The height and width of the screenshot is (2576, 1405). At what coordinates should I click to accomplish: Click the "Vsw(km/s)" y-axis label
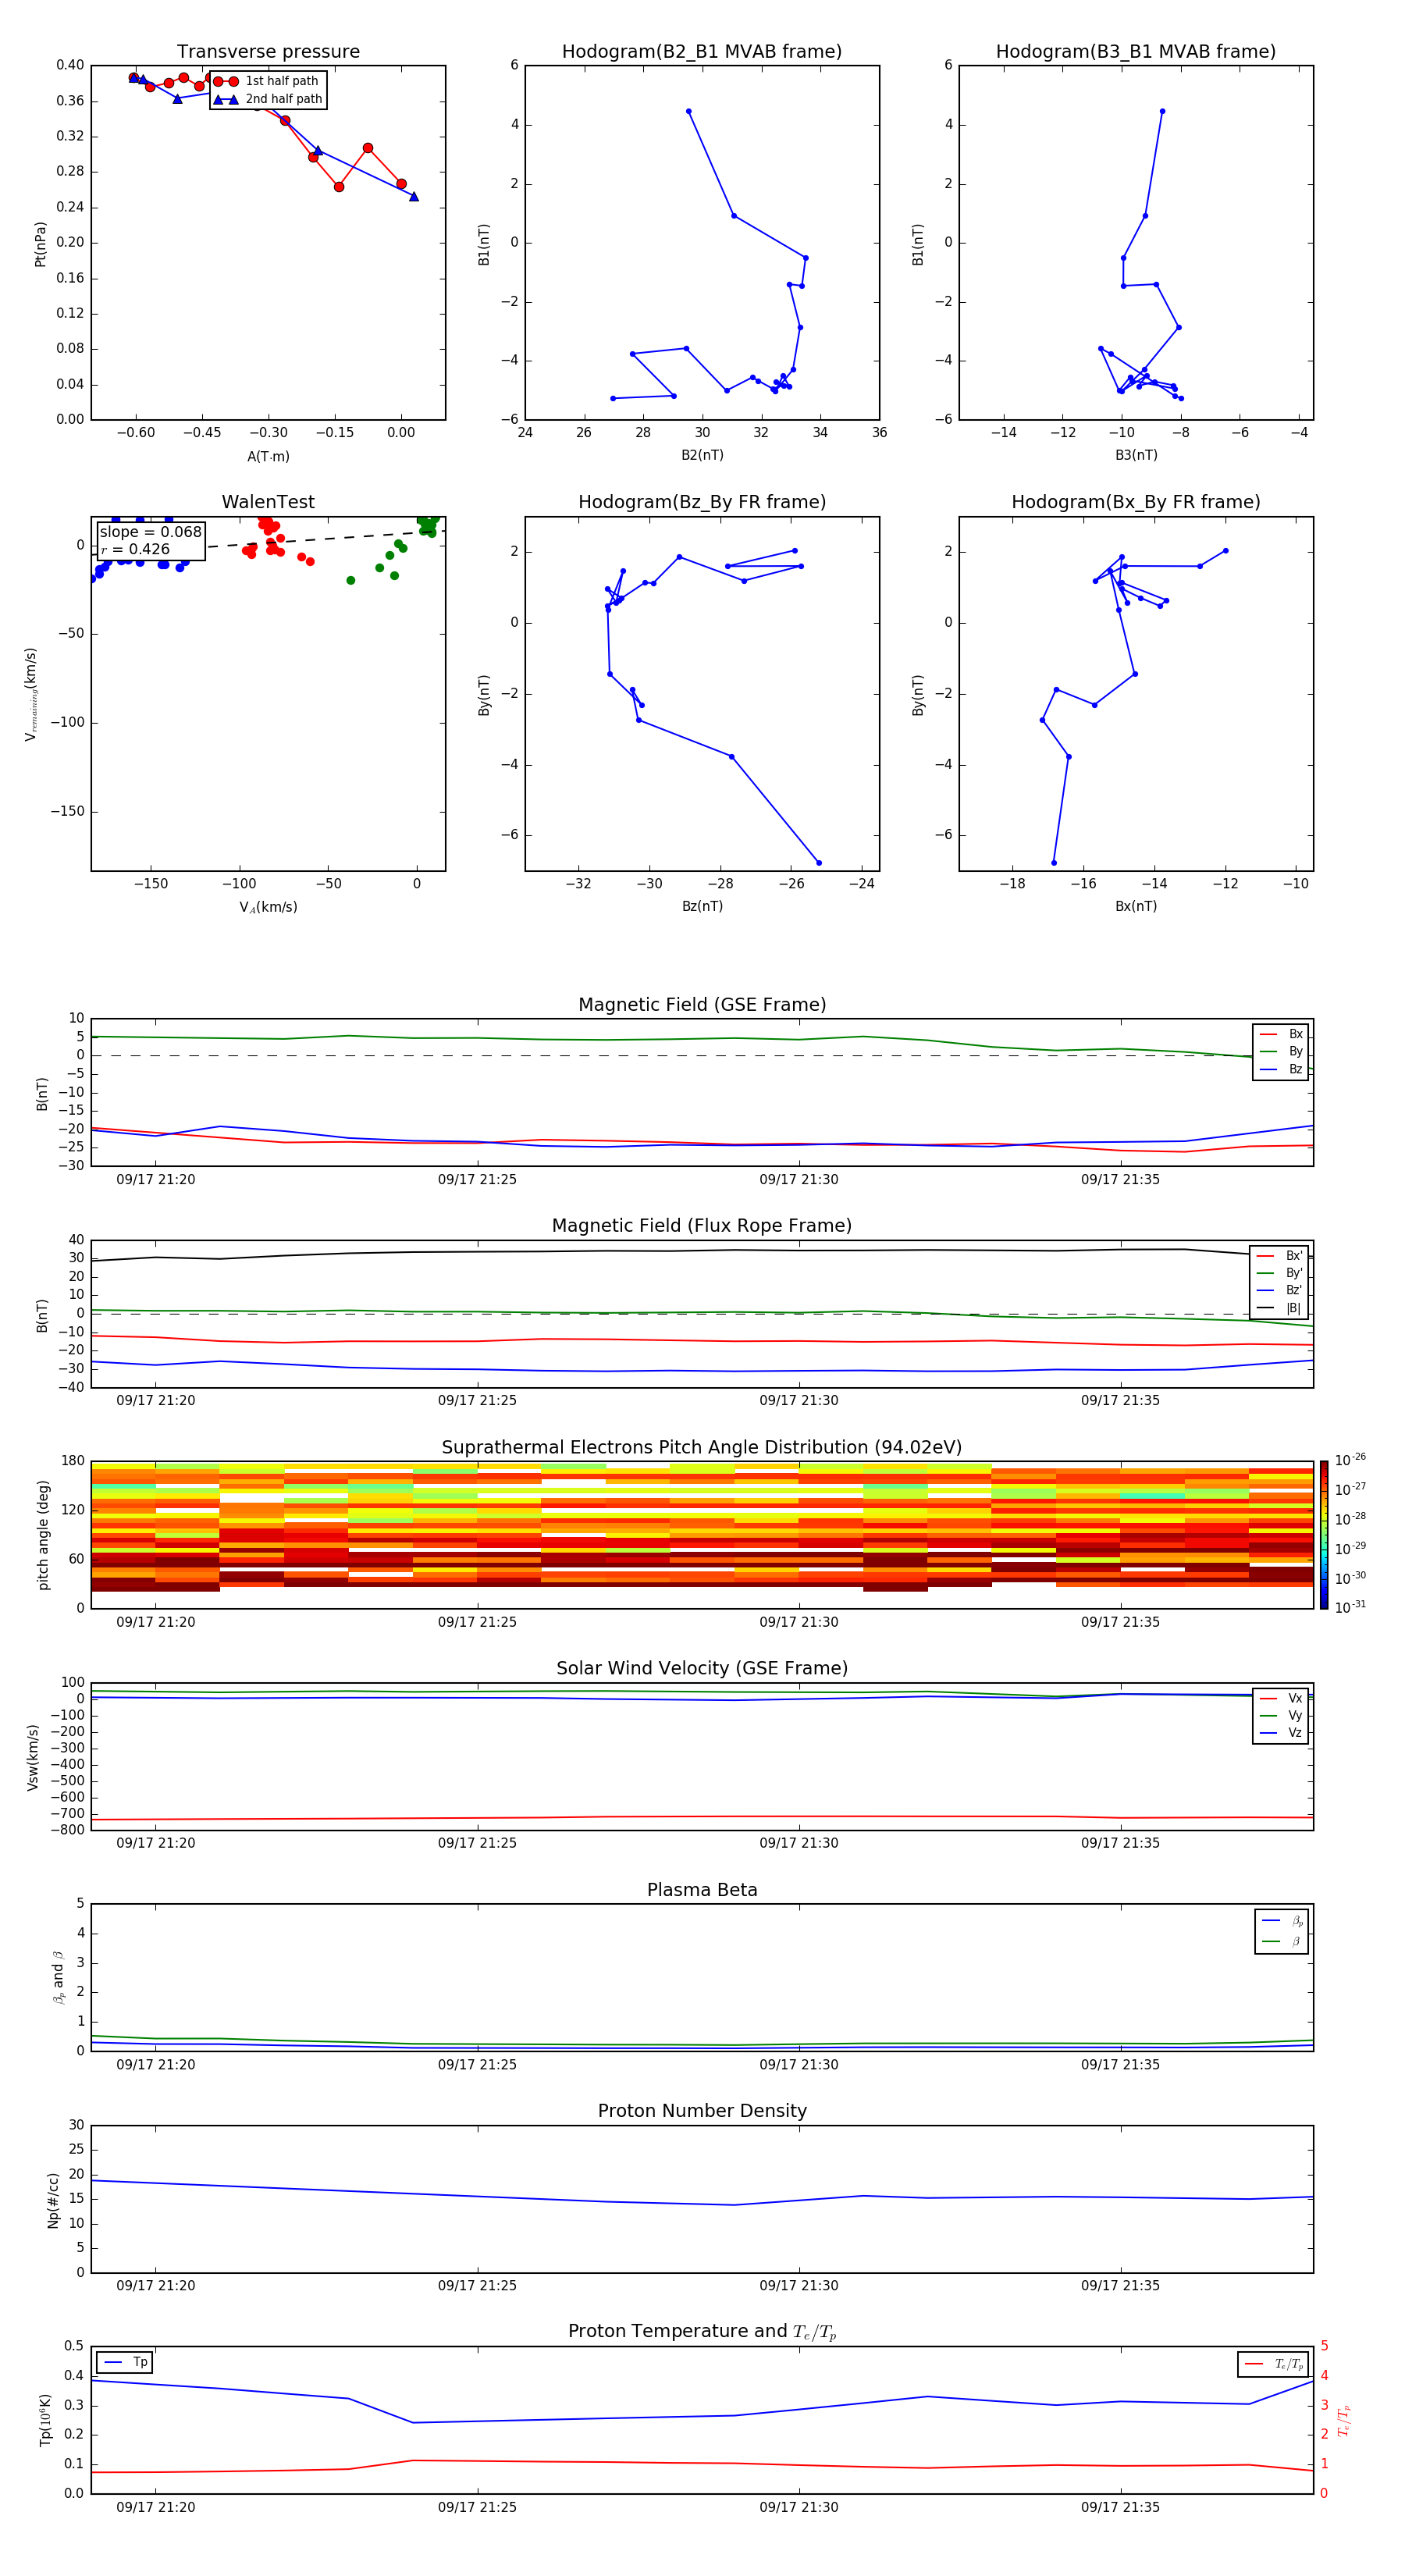[x=33, y=1757]
